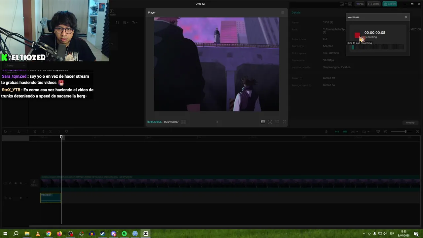This screenshot has height=238, width=423.
Task: Click the timeline zoom-to-fit icon at far right
Action: (x=417, y=132)
